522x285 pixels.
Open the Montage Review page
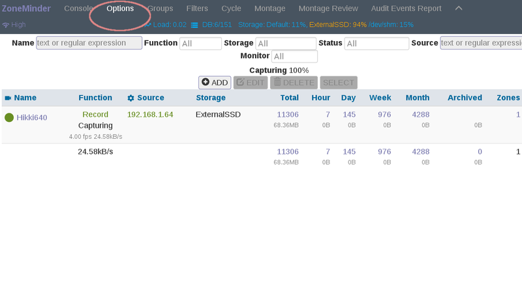tap(328, 8)
